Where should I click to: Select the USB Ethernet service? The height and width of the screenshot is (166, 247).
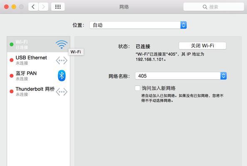pyautogui.click(x=38, y=60)
